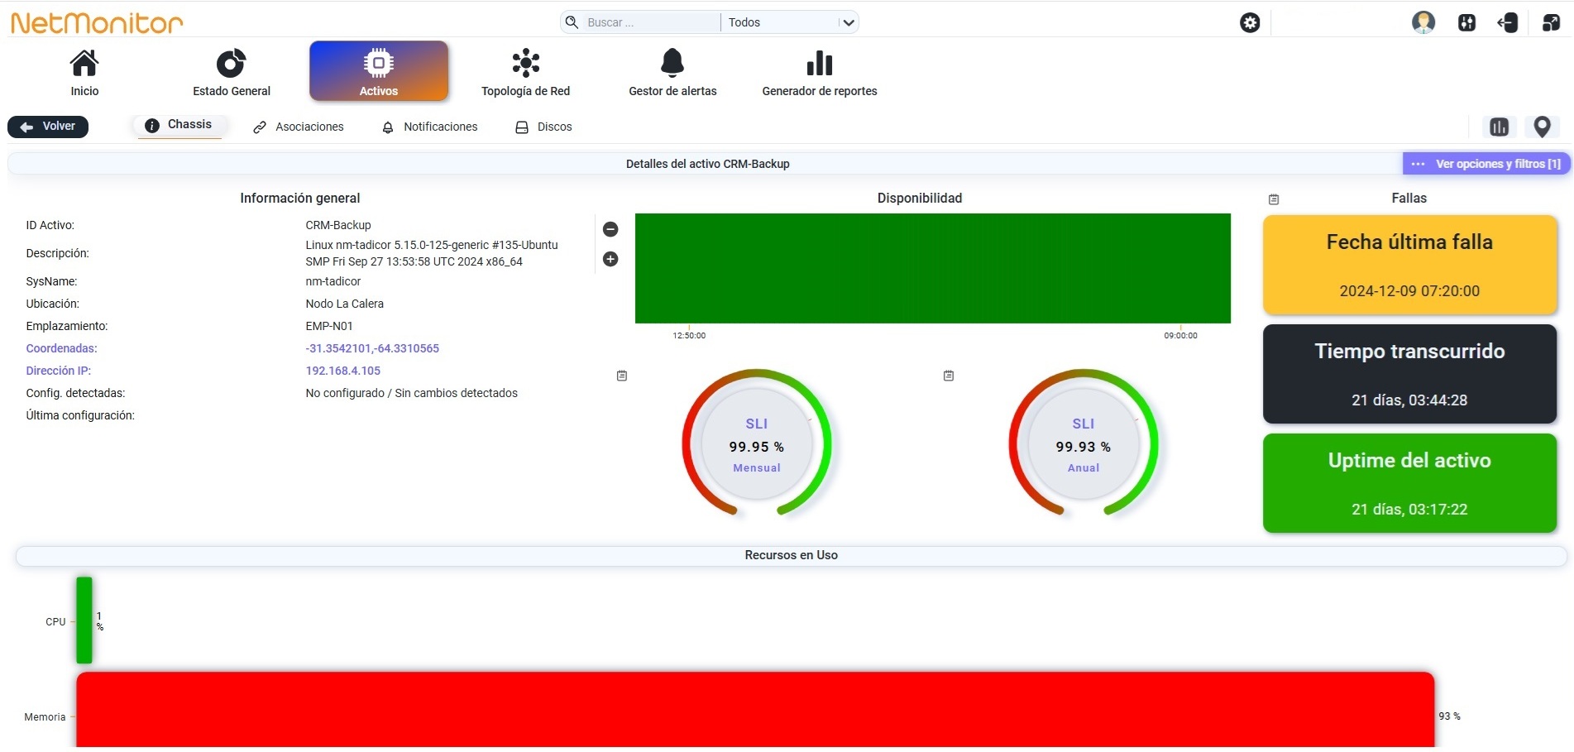Open the Inicio home icon
1574x752 pixels.
point(84,63)
